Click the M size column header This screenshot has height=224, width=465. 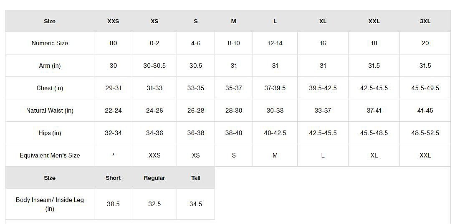click(234, 21)
